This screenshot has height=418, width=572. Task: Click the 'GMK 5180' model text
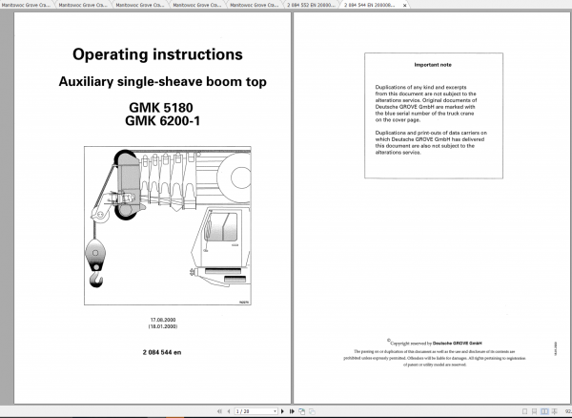pyautogui.click(x=161, y=107)
